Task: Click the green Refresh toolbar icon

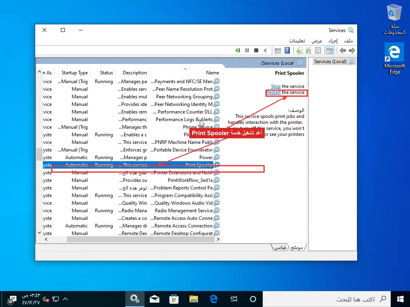Action: [x=309, y=50]
